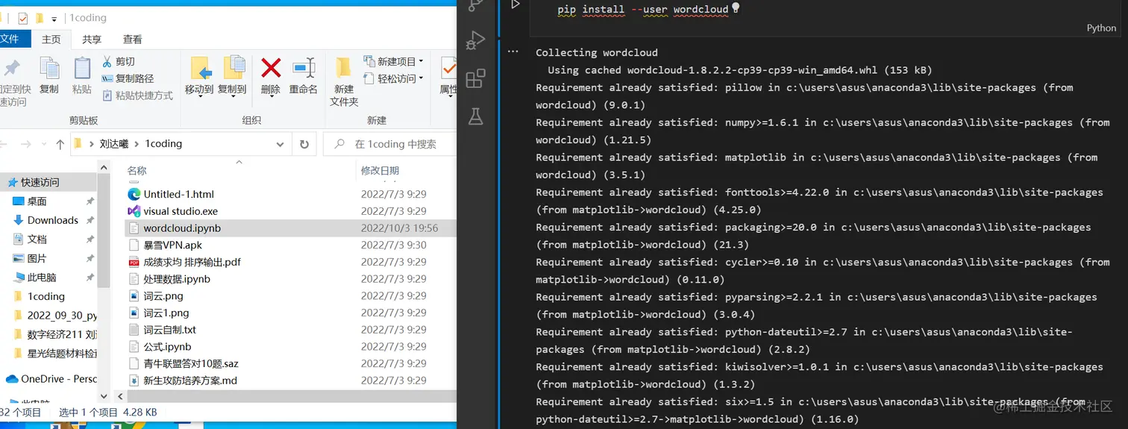Open OneDrive - Personal in navigation pane
The width and height of the screenshot is (1128, 429).
(59, 379)
